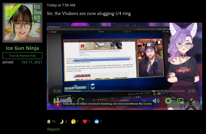Screen dimensions: 206x134
Task: Click the red heart reaction
Action: [86, 122]
